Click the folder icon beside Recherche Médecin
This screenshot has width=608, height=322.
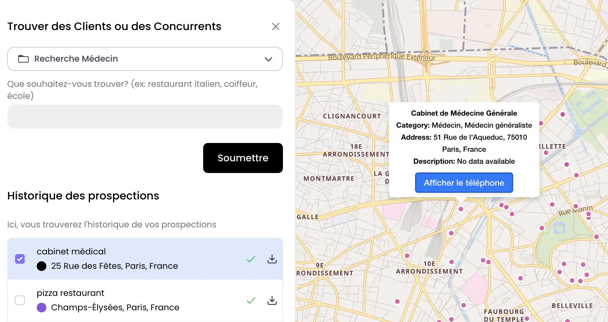click(23, 59)
